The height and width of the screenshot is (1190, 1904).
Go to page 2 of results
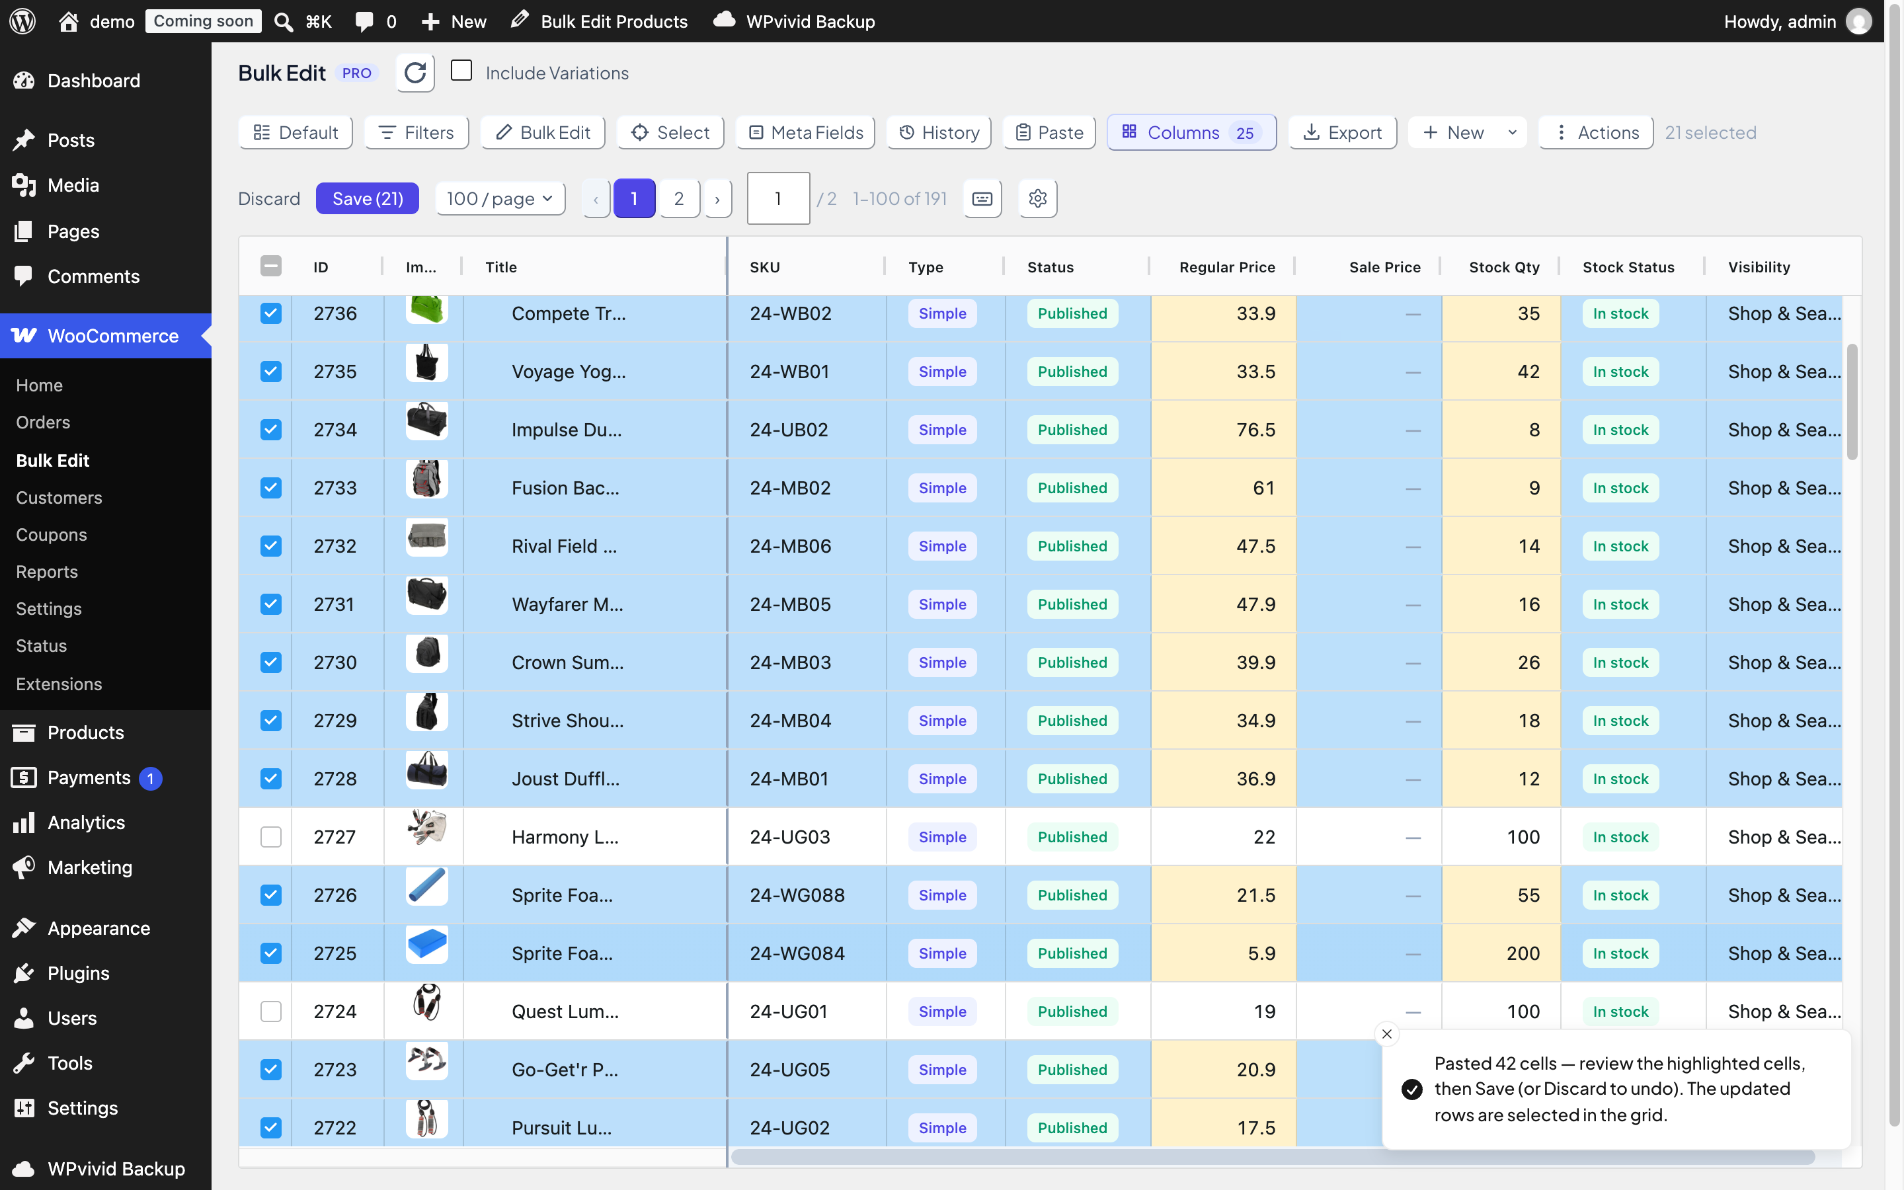[x=679, y=198]
